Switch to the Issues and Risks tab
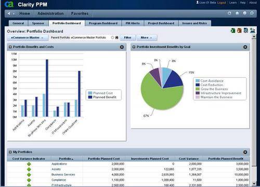Viewport: 260px width, 187px height. [194, 23]
